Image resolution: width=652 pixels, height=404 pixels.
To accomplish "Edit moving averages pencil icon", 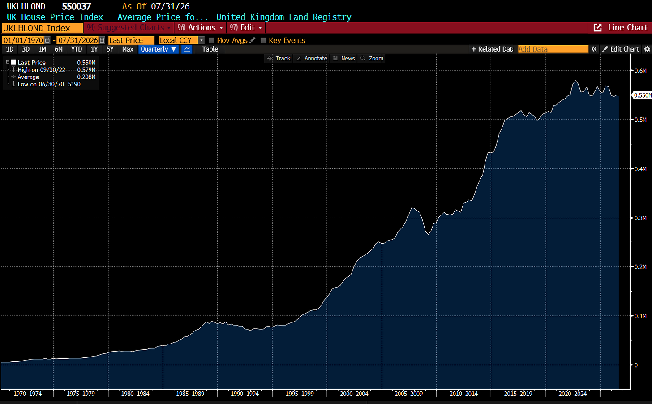I will 253,40.
